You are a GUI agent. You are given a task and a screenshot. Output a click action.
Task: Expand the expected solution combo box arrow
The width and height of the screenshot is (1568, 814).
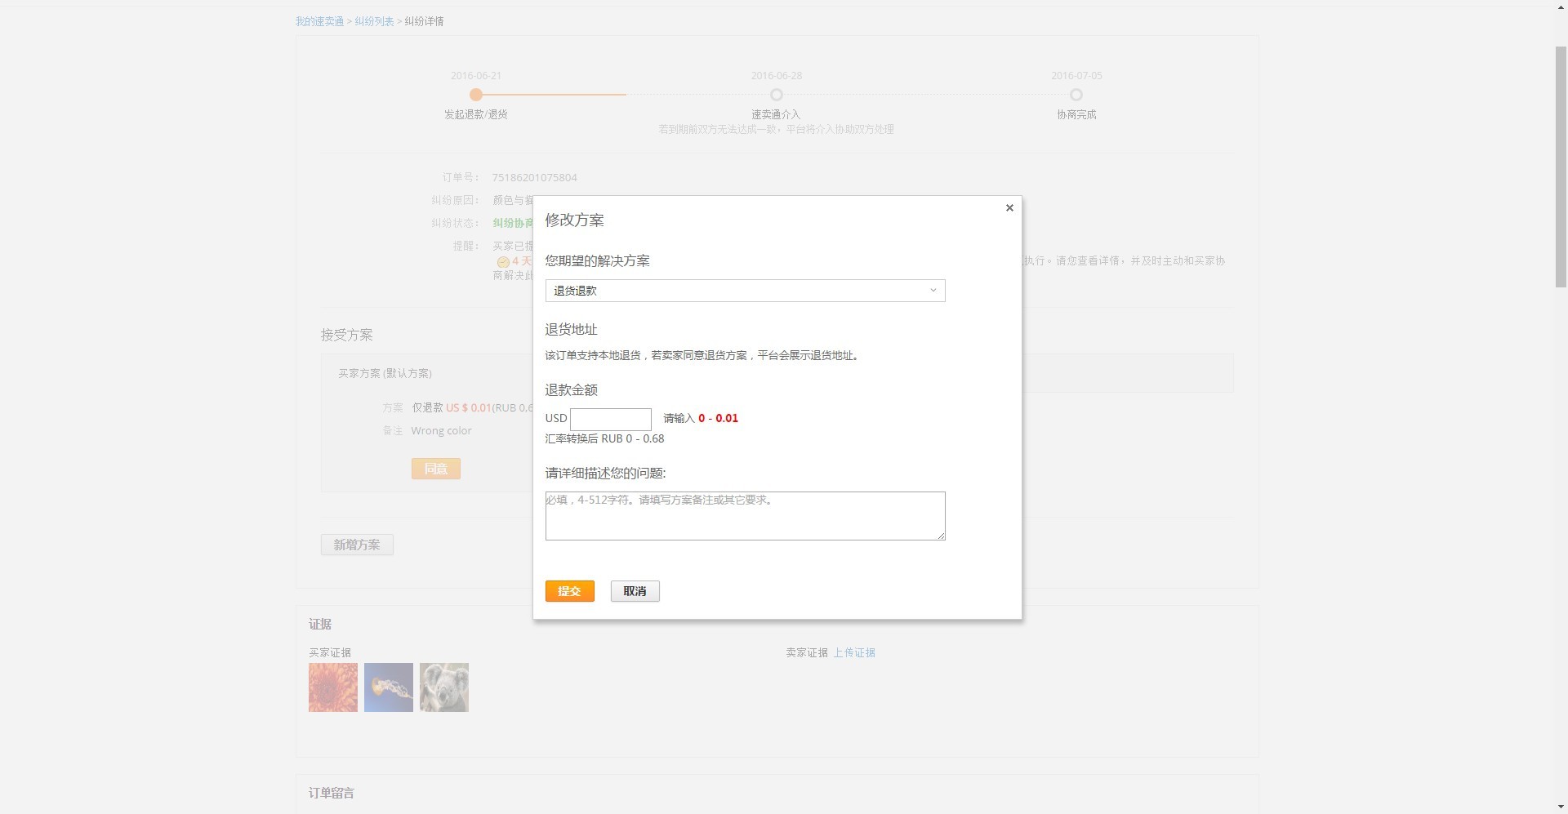pos(933,291)
